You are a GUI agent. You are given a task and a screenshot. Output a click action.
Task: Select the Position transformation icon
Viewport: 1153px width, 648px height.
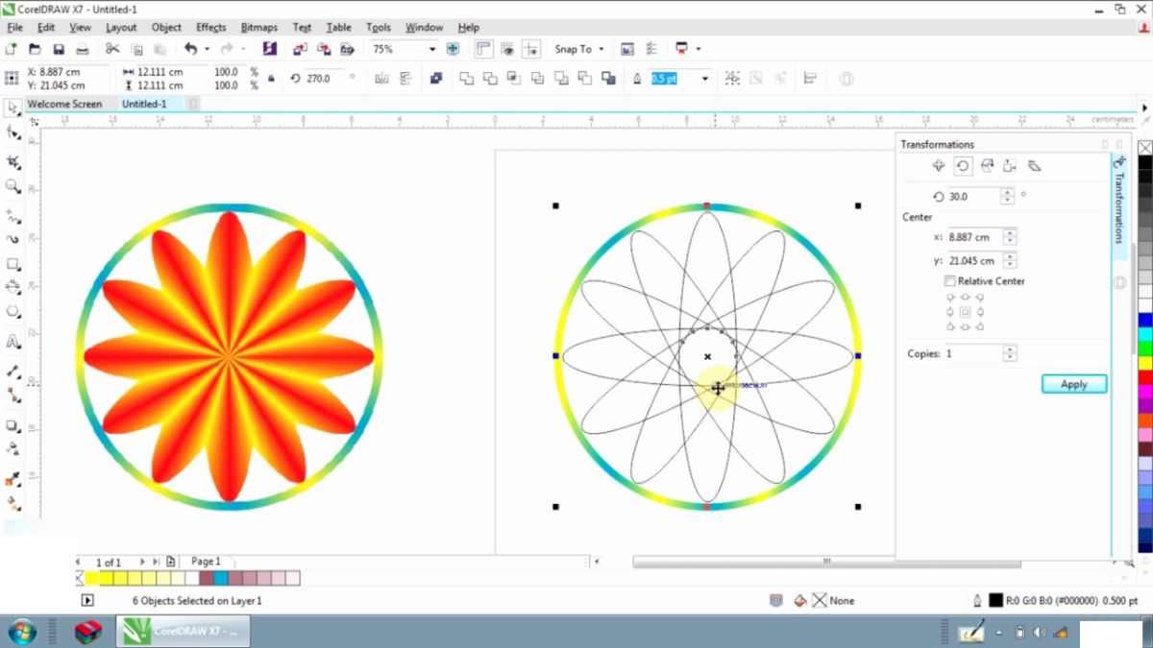pos(938,165)
